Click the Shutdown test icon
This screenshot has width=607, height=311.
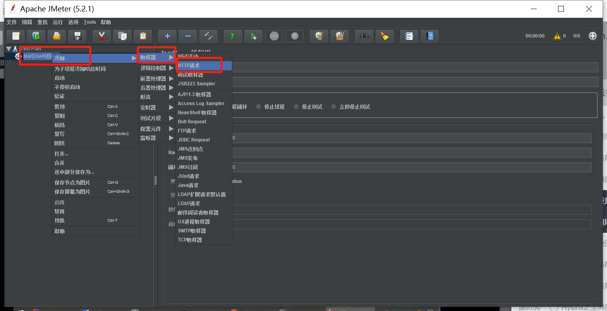coord(295,36)
